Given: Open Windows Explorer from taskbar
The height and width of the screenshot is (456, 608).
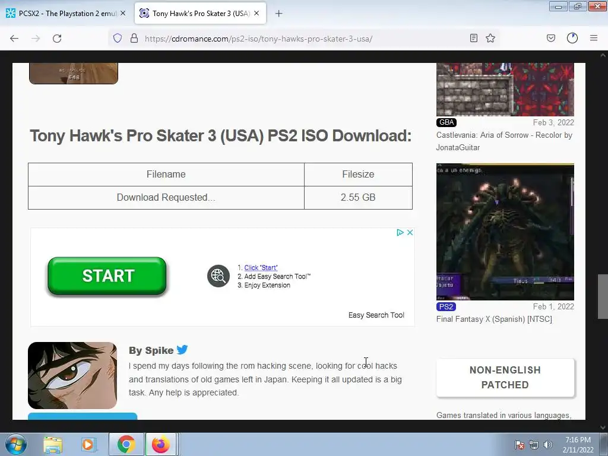Looking at the screenshot, I should click(53, 444).
